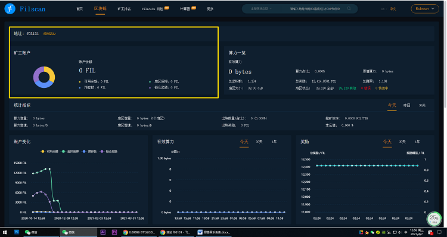Switch to f03131 Chrome taskbar window
447x237 pixels.
coord(176,232)
